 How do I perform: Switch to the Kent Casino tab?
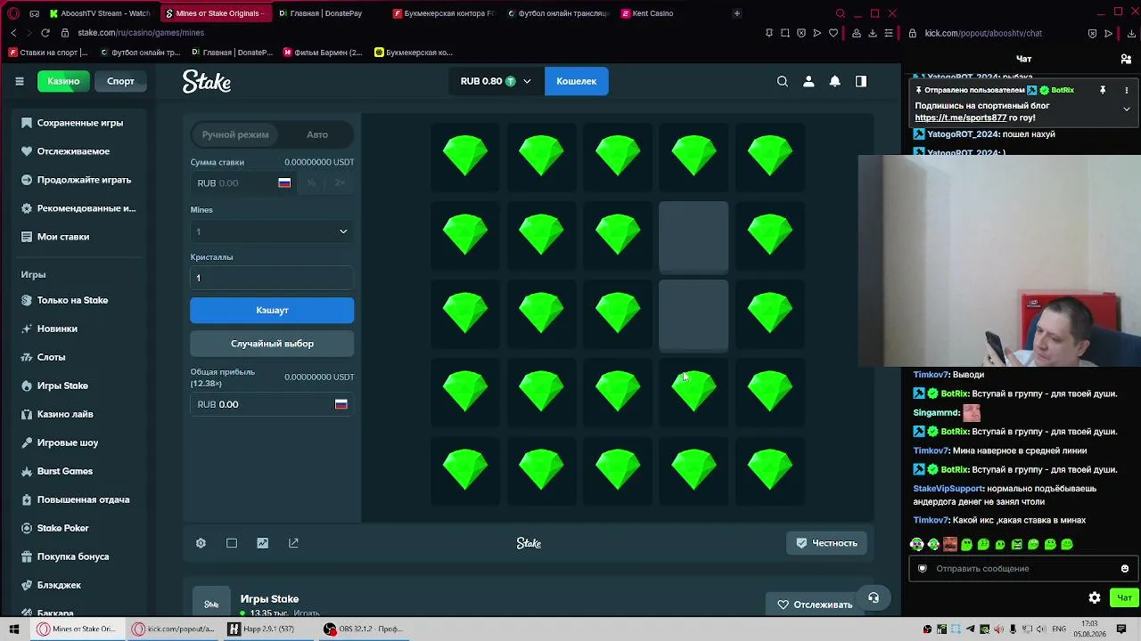tap(647, 13)
